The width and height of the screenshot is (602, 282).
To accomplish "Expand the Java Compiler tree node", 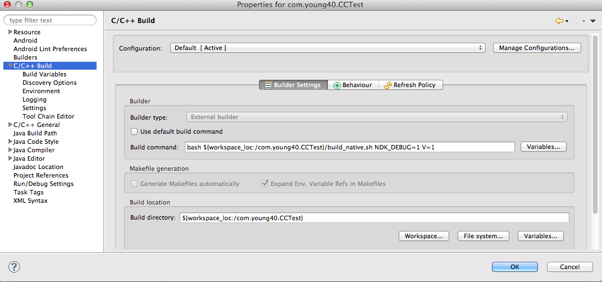I will coord(10,150).
